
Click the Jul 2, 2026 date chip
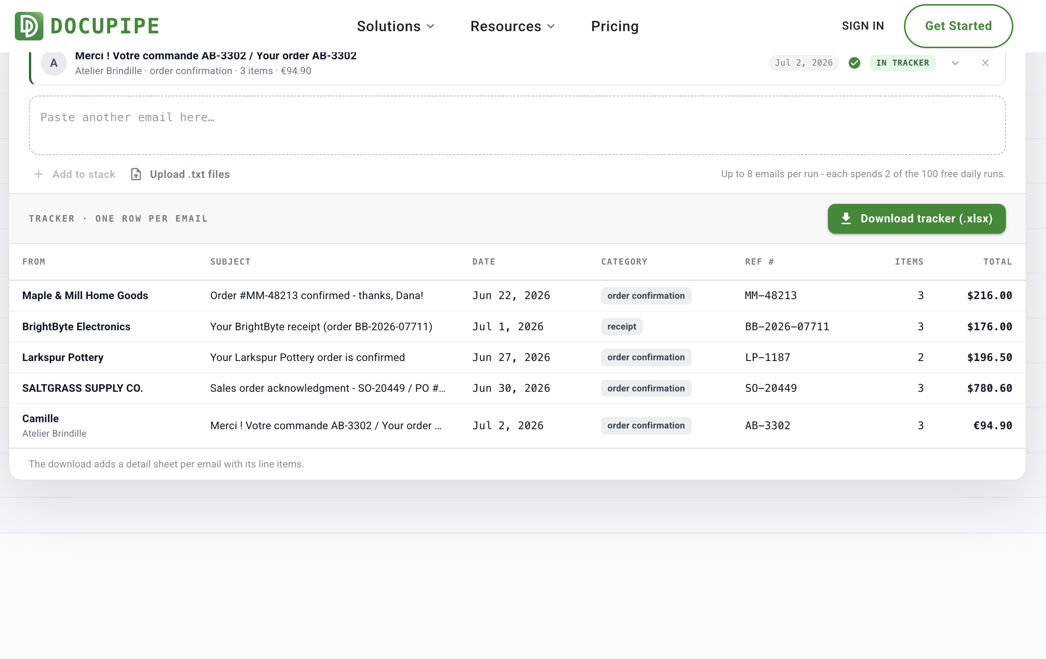click(x=803, y=63)
